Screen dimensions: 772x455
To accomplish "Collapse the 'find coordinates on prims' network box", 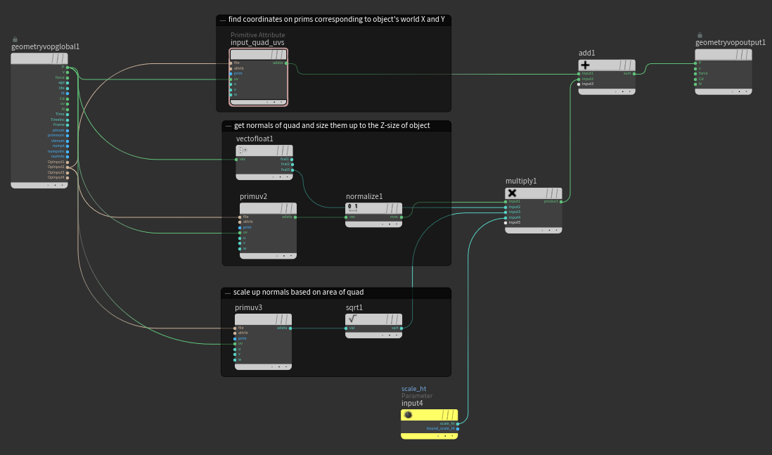I will pos(223,20).
